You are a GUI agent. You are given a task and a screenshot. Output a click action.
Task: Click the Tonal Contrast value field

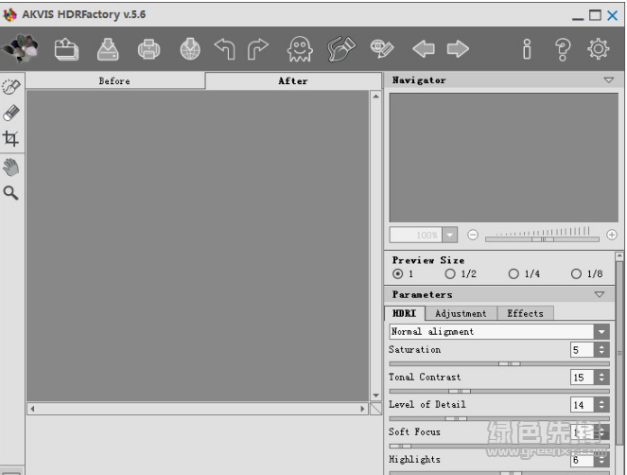click(583, 377)
